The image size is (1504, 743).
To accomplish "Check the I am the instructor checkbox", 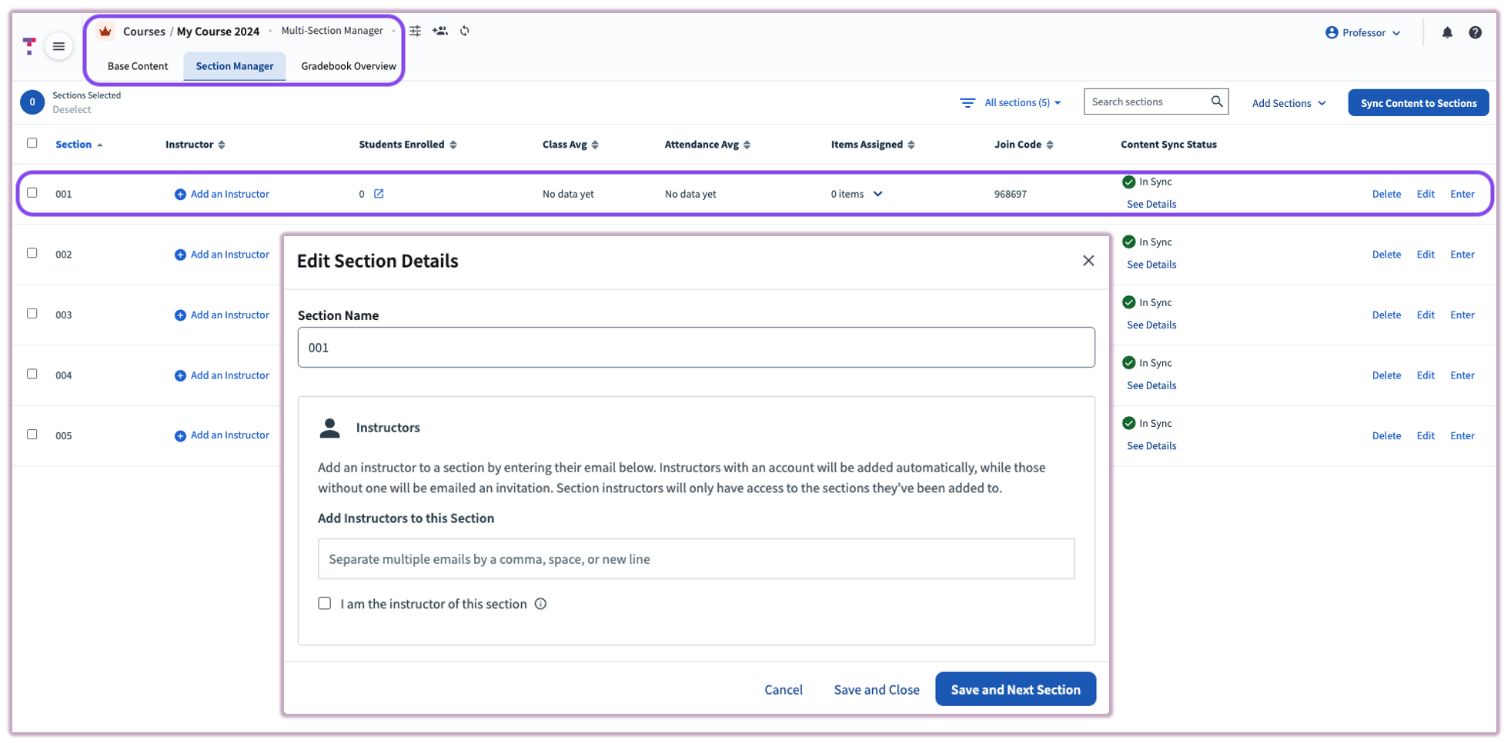I will tap(324, 603).
